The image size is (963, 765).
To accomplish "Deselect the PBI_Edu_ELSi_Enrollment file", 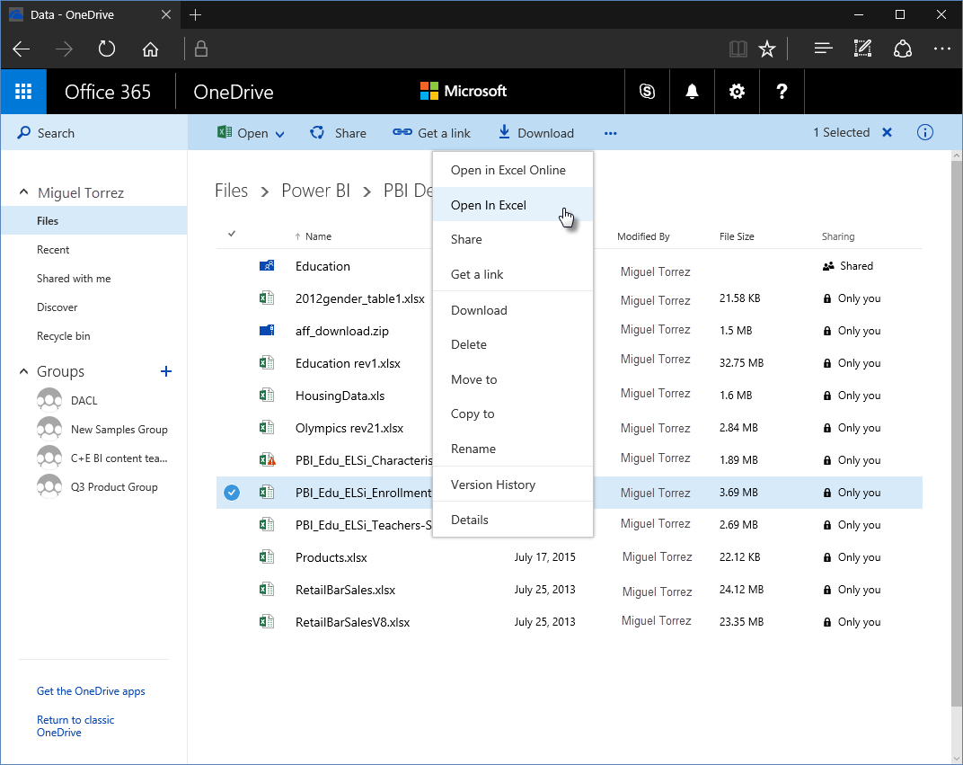I will 232,493.
